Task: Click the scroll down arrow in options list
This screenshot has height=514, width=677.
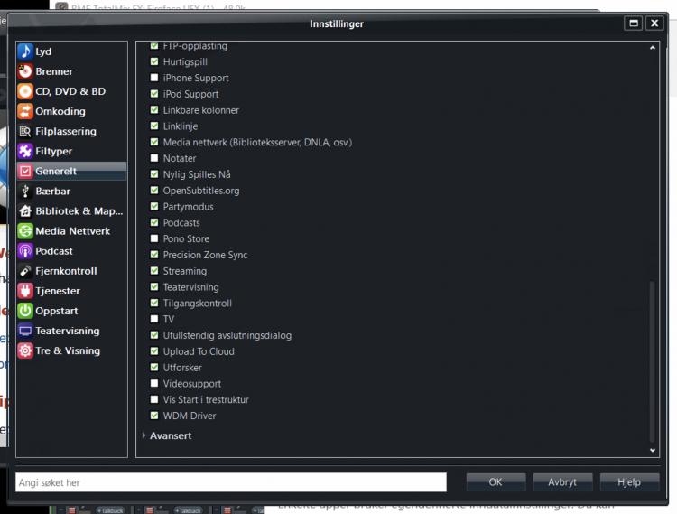Action: (653, 450)
